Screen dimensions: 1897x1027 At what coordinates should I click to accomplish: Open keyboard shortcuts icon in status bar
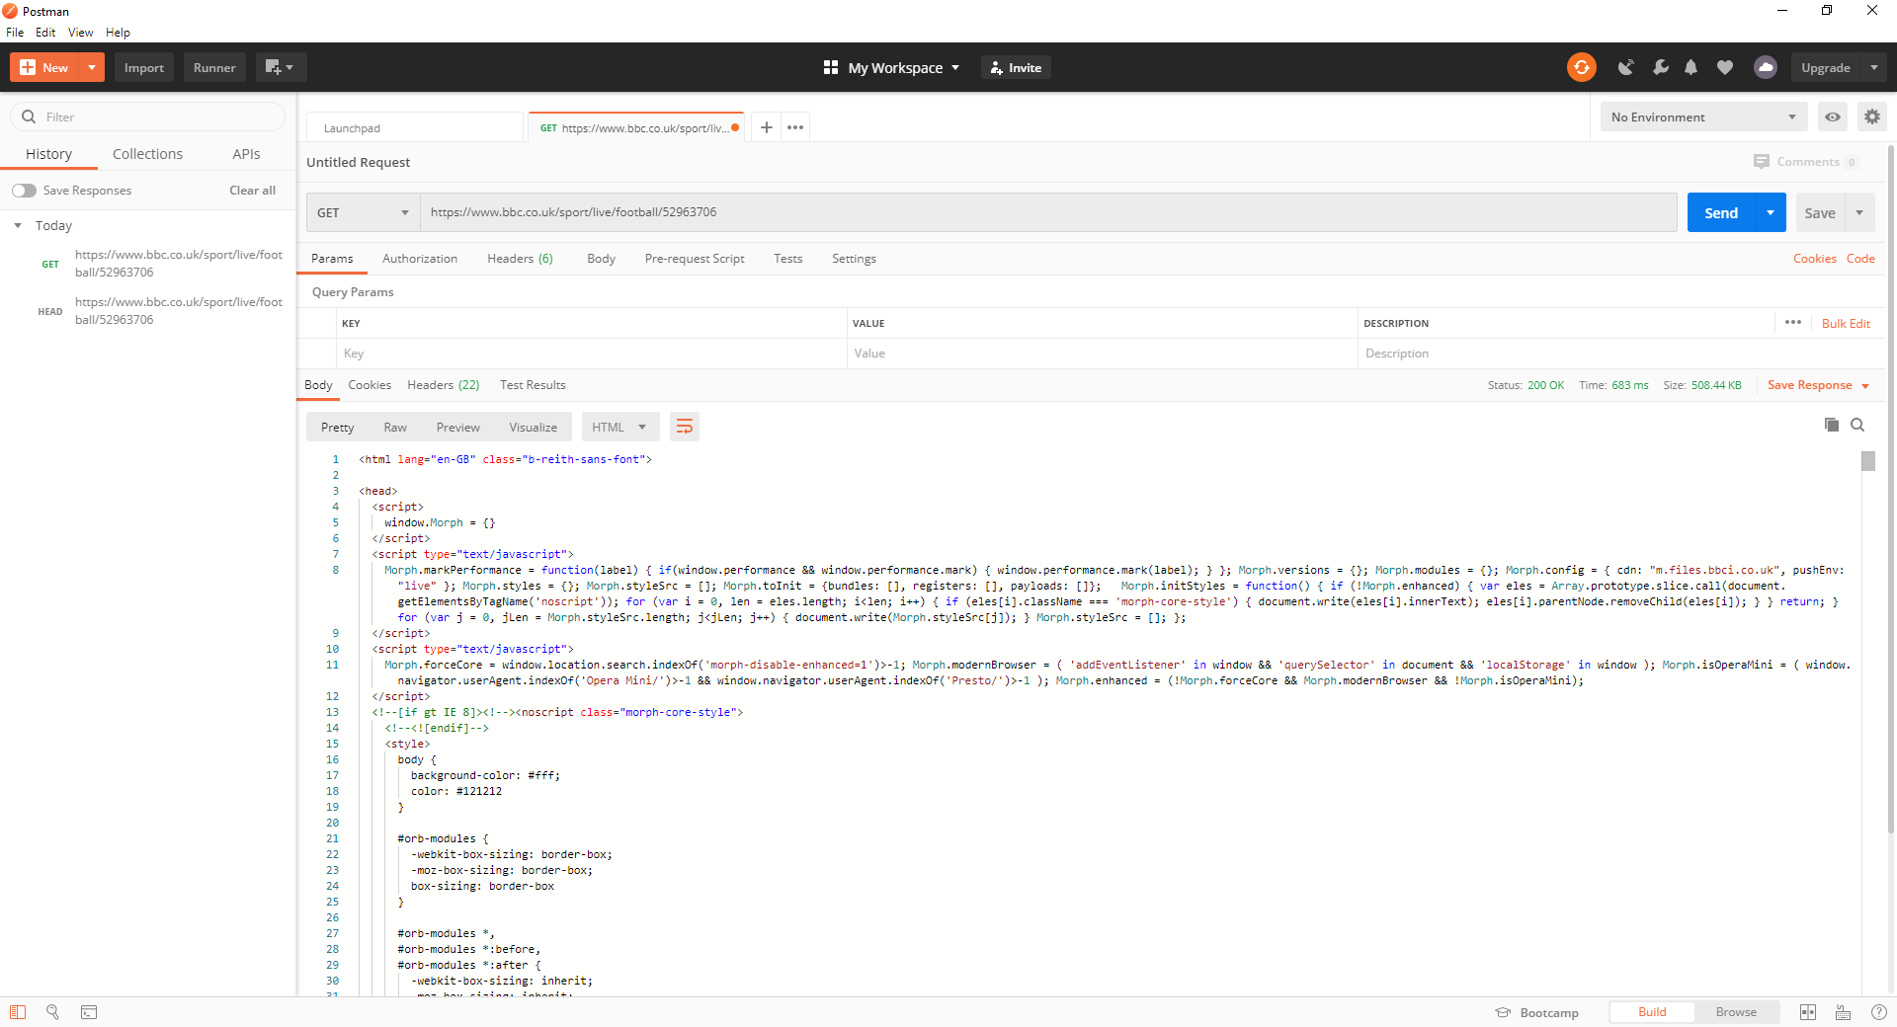click(1843, 1012)
